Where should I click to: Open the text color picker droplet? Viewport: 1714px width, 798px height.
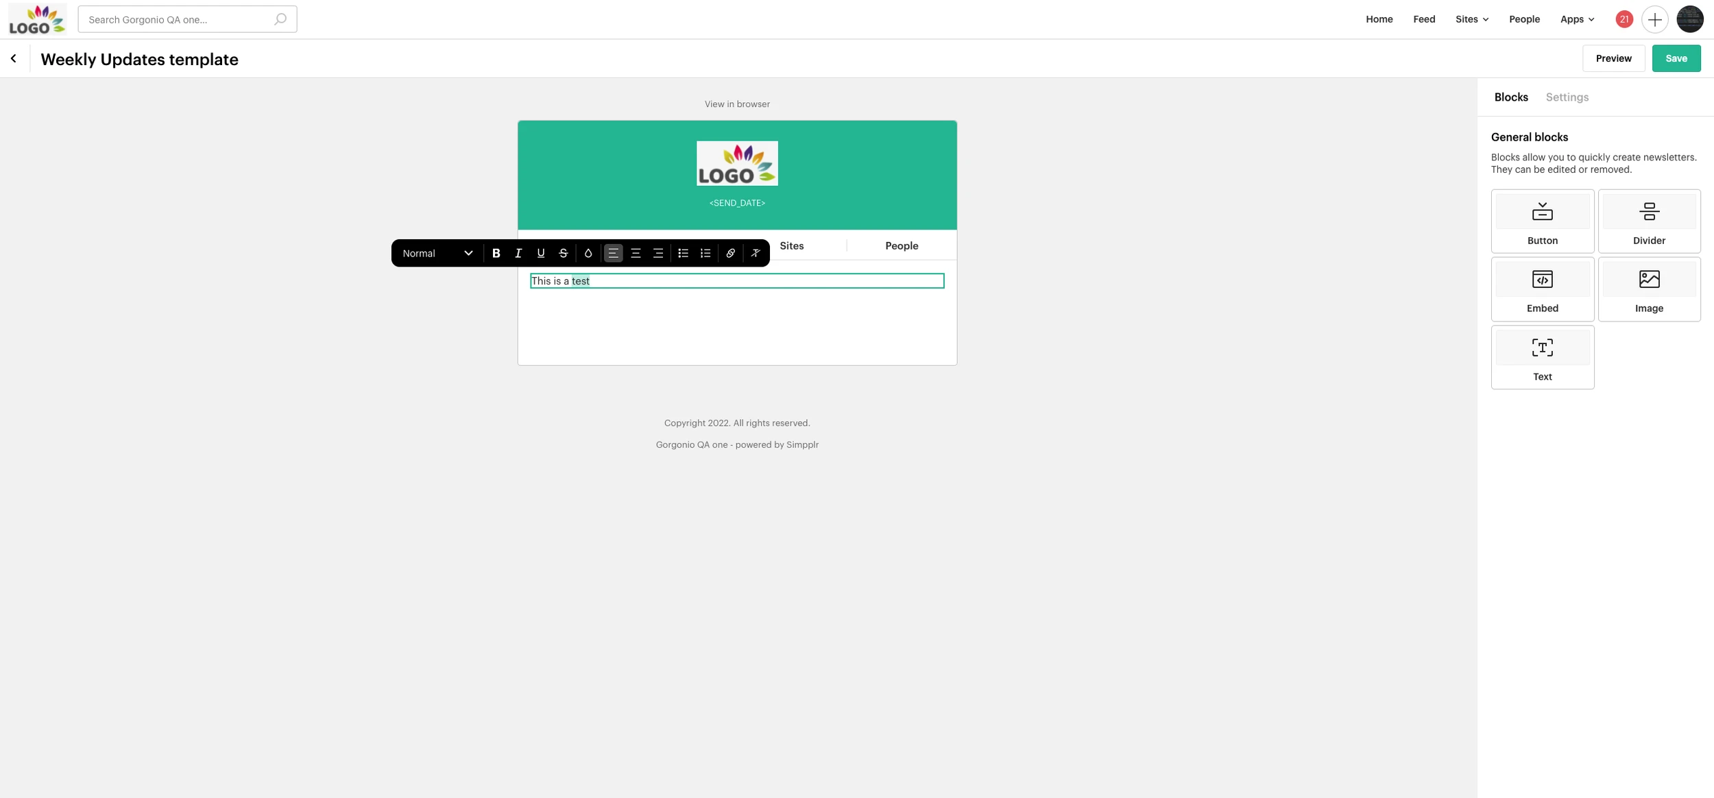588,253
